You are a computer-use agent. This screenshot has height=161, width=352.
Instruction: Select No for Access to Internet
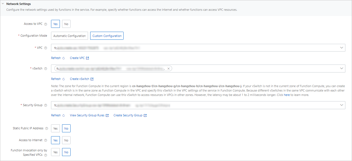66,140
